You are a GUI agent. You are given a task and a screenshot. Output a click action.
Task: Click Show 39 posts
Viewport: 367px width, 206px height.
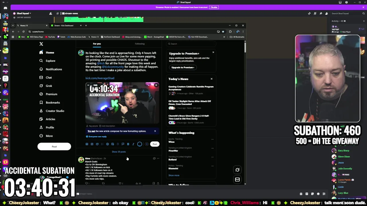pos(119,152)
